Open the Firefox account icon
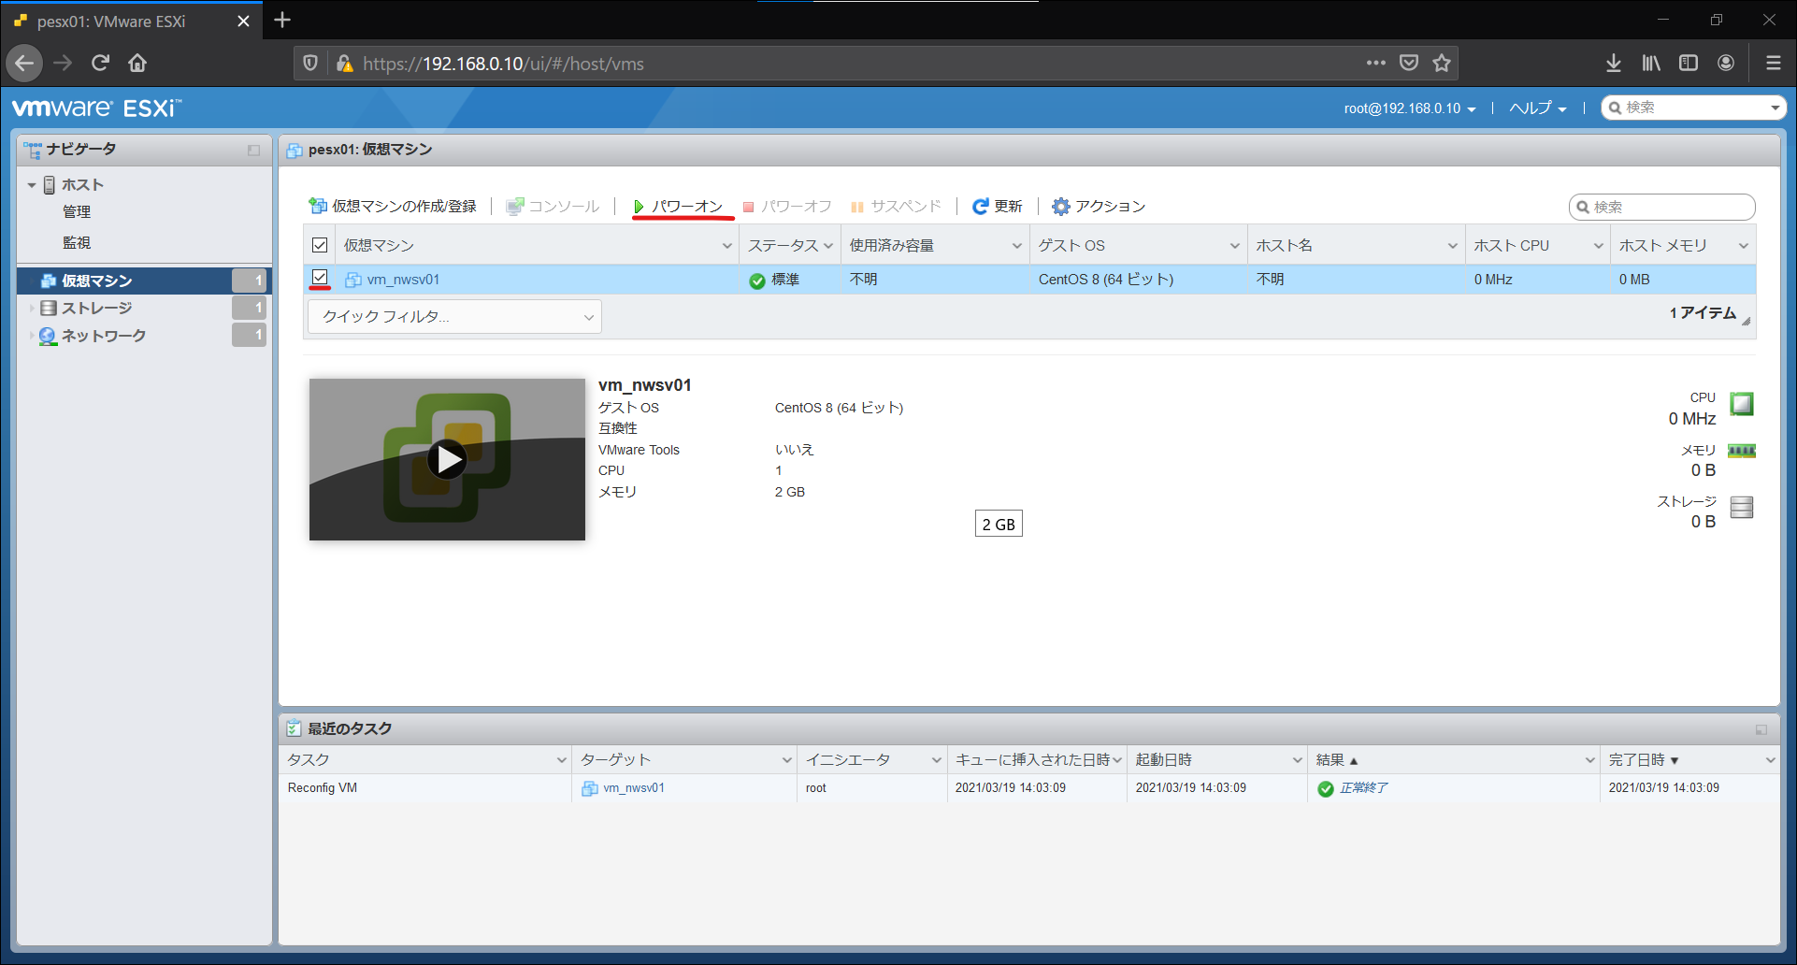The width and height of the screenshot is (1797, 965). click(1726, 64)
